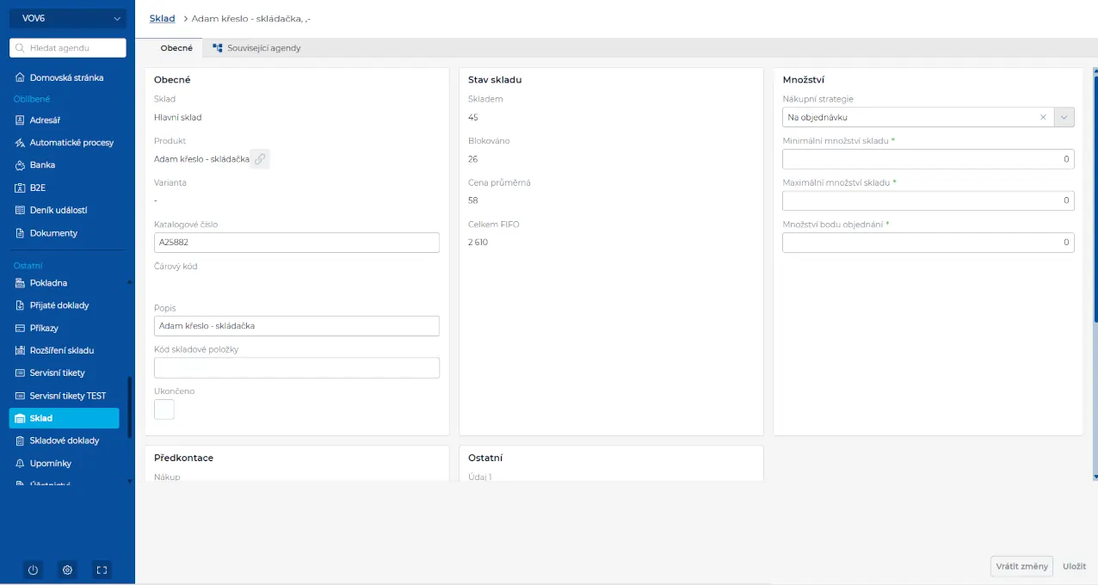This screenshot has width=1098, height=585.
Task: Click the Hledat agendu search field
Action: (68, 48)
